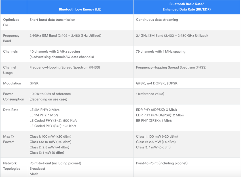Click the Channels row label

point(10,52)
